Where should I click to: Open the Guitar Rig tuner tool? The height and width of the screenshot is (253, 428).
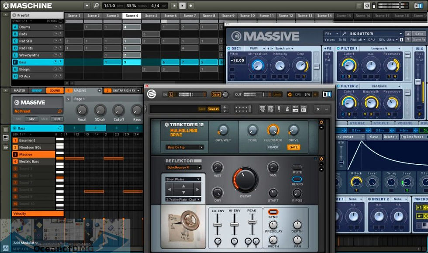(x=279, y=109)
